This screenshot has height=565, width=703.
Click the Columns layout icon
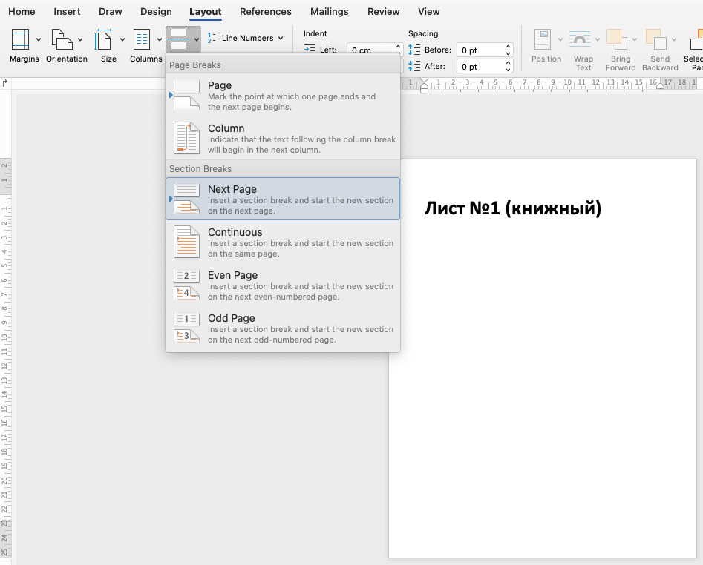click(142, 39)
